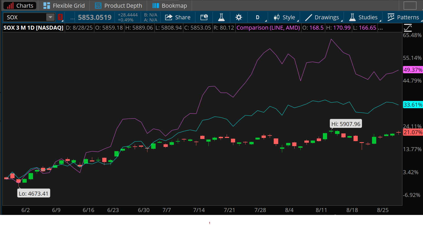Click the 49.37% magenta axis label

[x=413, y=70]
